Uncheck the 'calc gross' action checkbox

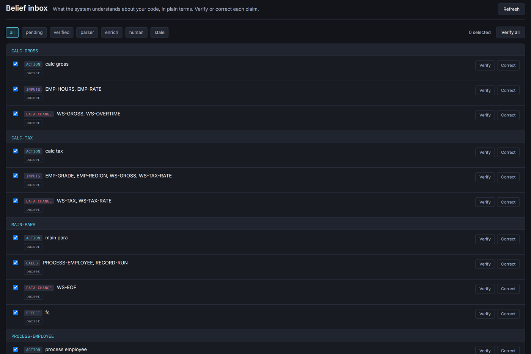16,64
